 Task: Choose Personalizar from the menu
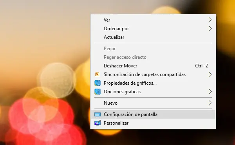click(x=153, y=123)
